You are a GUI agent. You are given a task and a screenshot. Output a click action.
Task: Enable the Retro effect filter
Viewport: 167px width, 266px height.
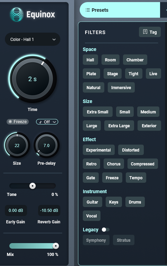click(x=91, y=164)
